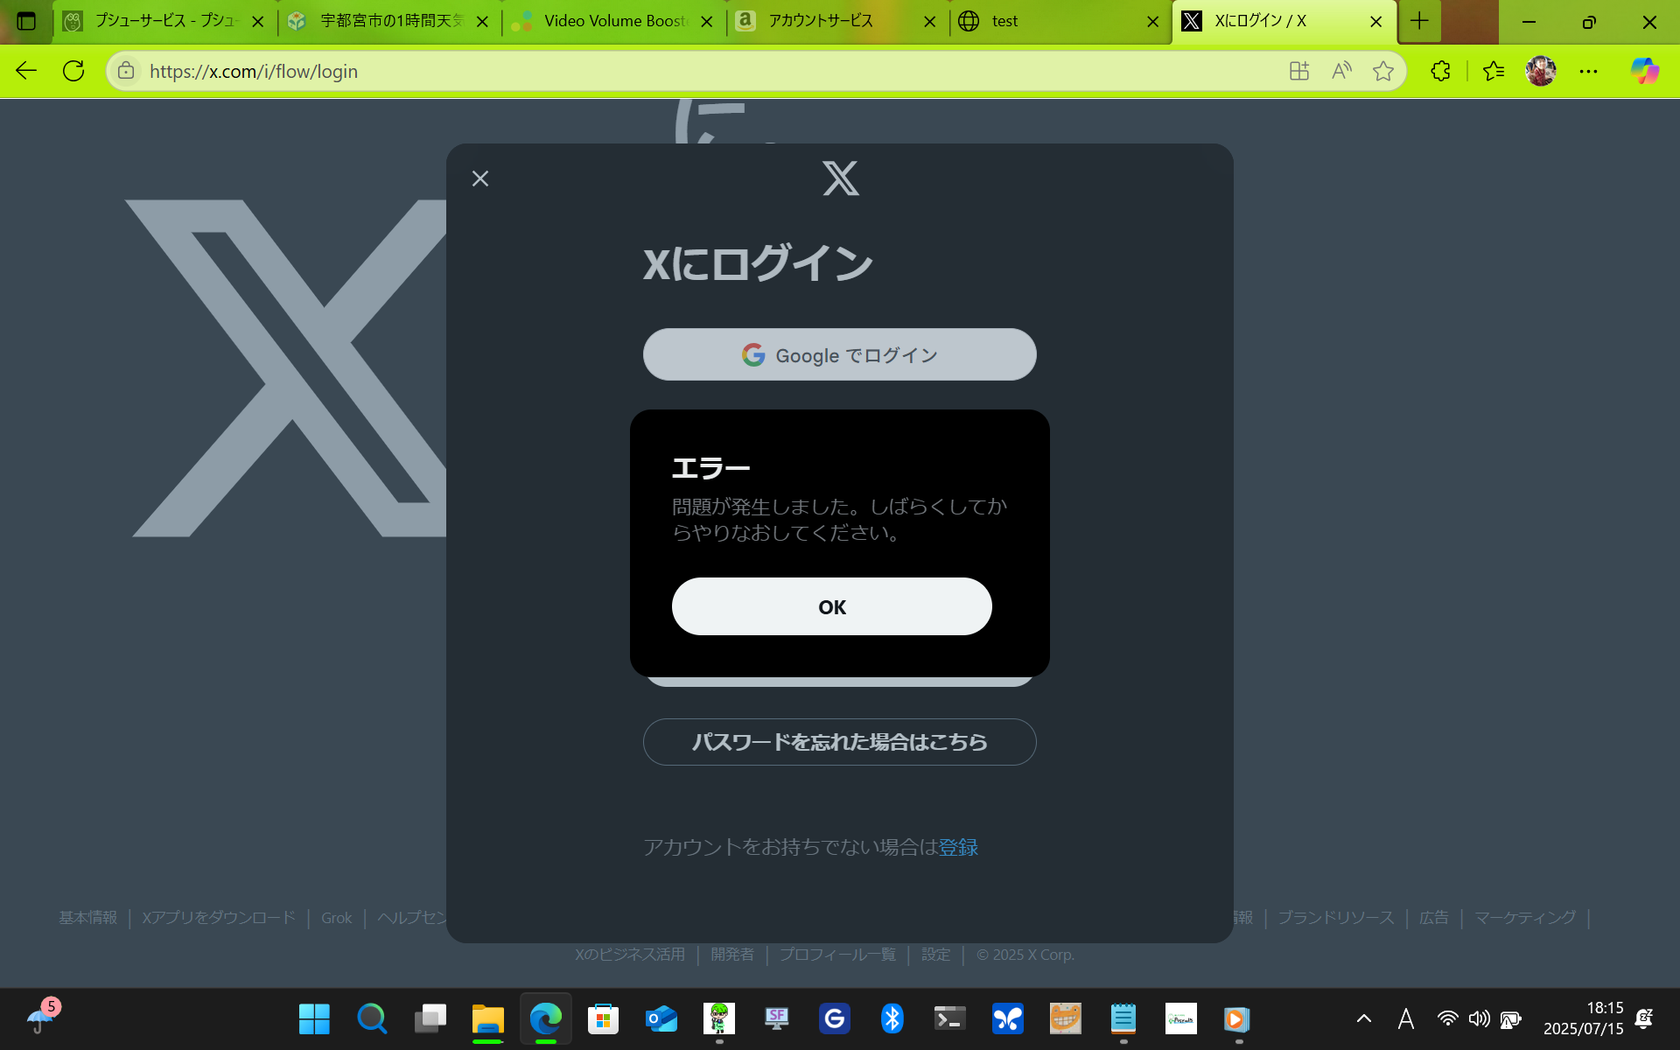Switch to the 宇都宮市の1時間天気 tab
This screenshot has height=1050, width=1680.
[x=389, y=21]
